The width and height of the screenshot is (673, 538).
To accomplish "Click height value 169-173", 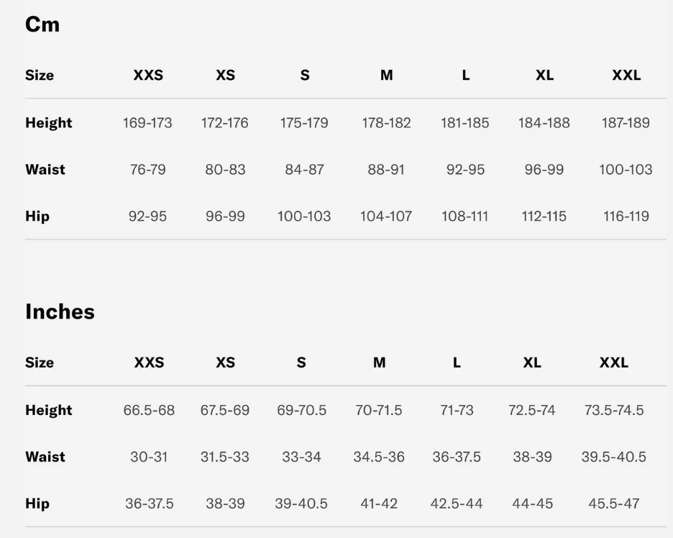I will tap(147, 123).
